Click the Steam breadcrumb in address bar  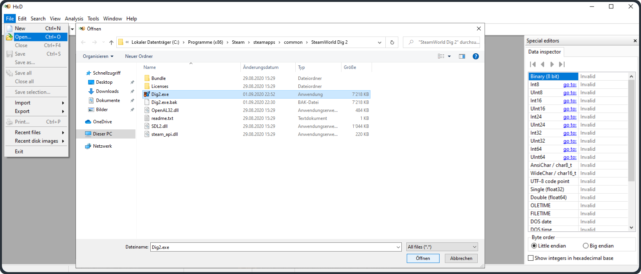pyautogui.click(x=238, y=42)
